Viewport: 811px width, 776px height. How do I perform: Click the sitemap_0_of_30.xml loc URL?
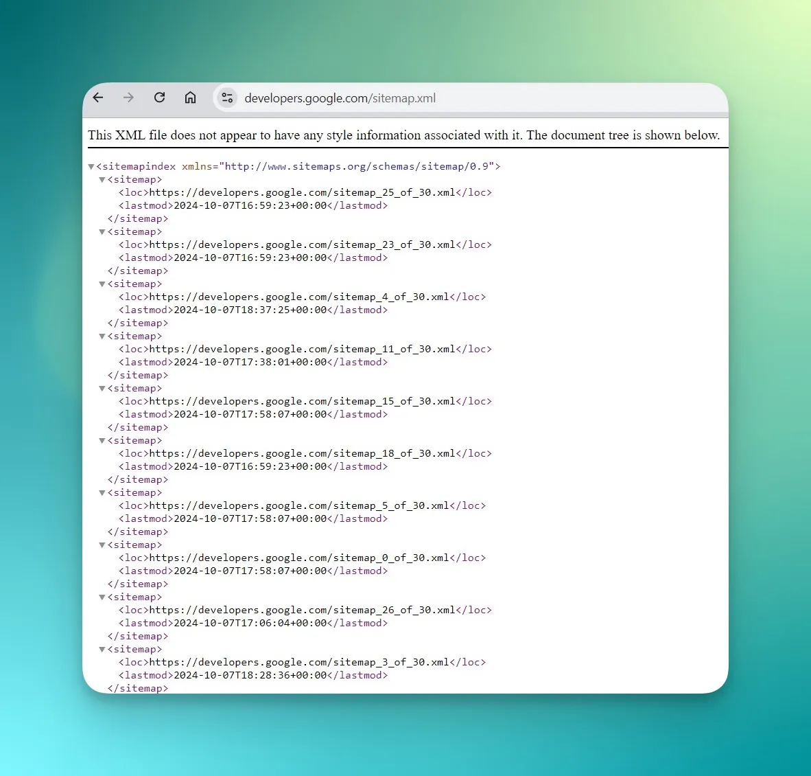[299, 558]
